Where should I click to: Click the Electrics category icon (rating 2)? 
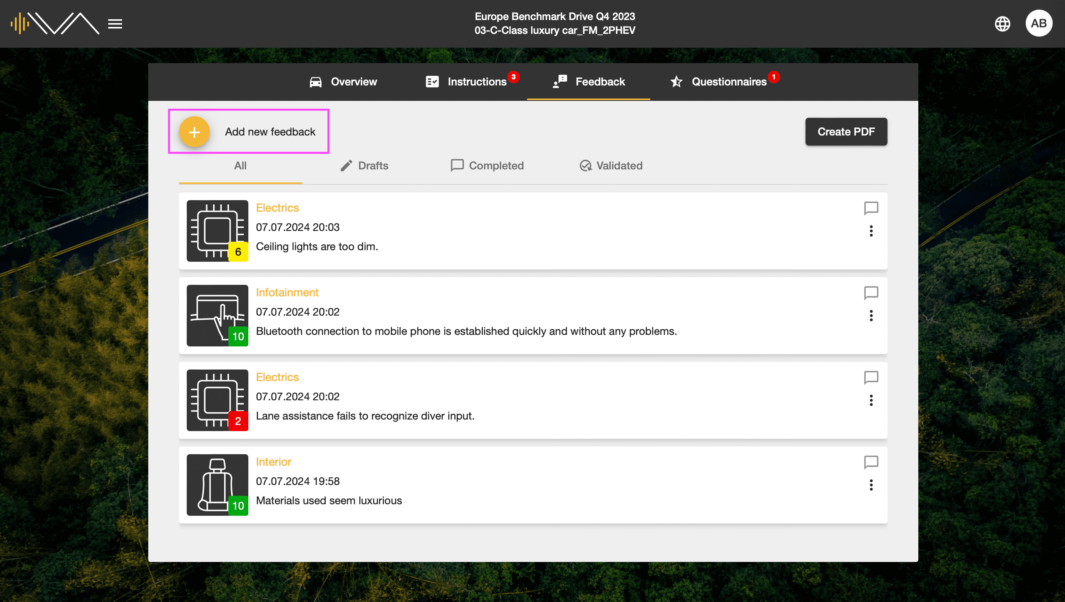[x=217, y=400]
